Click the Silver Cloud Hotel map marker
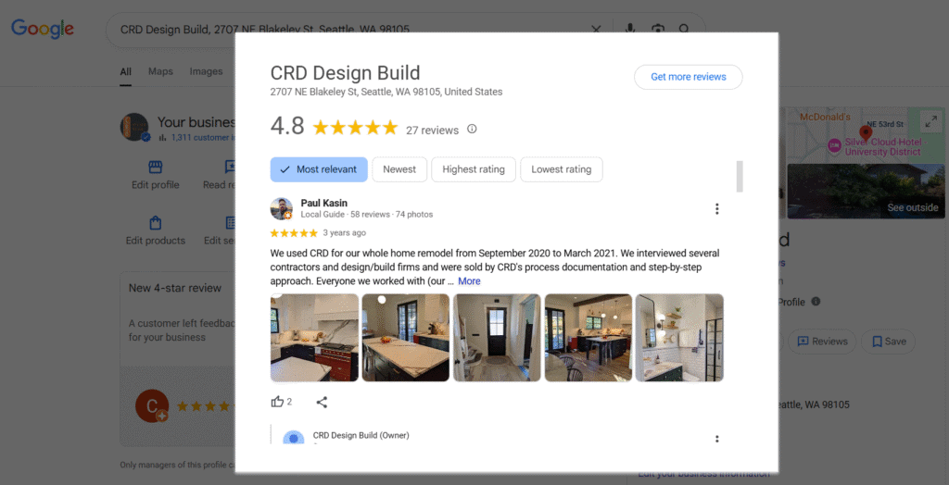The height and width of the screenshot is (485, 949). coord(833,145)
